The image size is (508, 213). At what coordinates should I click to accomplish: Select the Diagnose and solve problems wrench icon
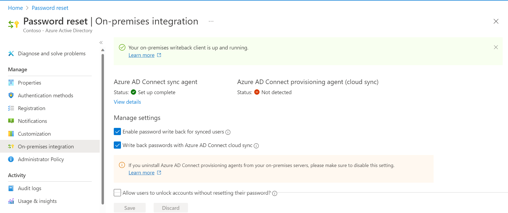11,53
